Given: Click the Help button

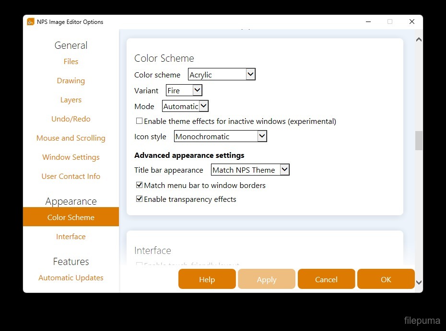Looking at the screenshot, I should (207, 279).
